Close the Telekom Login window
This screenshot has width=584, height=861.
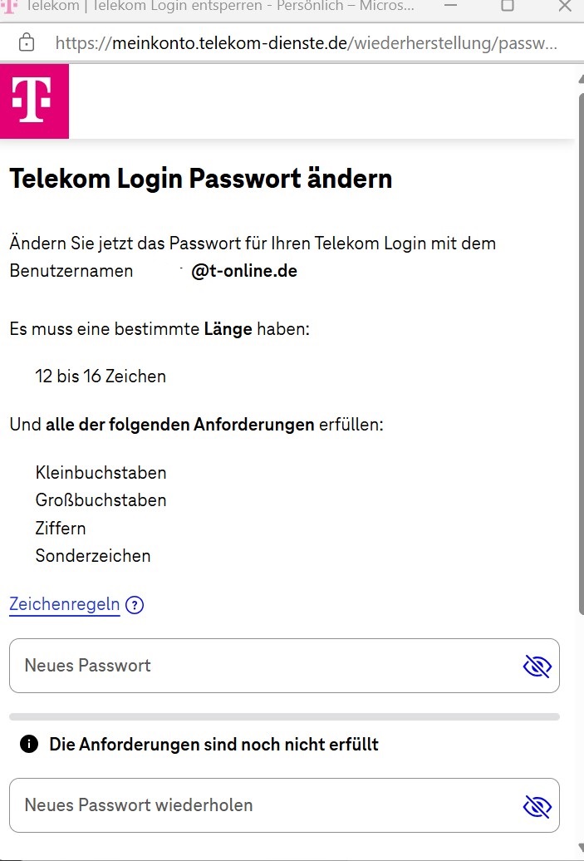[x=565, y=6]
